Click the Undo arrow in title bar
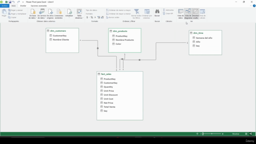This screenshot has width=256, height=144. coord(14,2)
